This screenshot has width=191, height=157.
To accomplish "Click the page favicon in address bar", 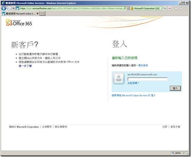I will [x=18, y=8].
